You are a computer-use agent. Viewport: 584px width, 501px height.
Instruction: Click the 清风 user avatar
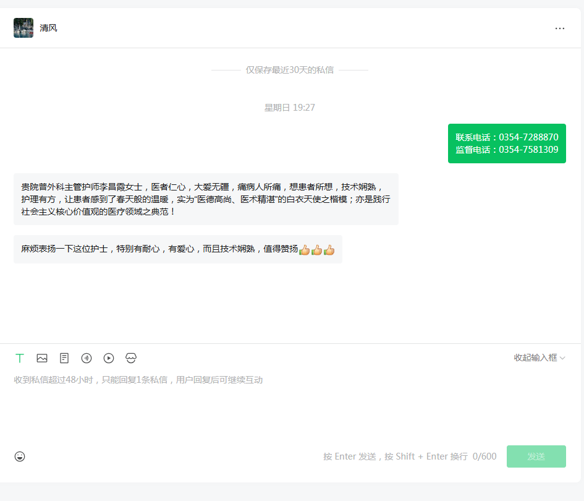pyautogui.click(x=23, y=28)
